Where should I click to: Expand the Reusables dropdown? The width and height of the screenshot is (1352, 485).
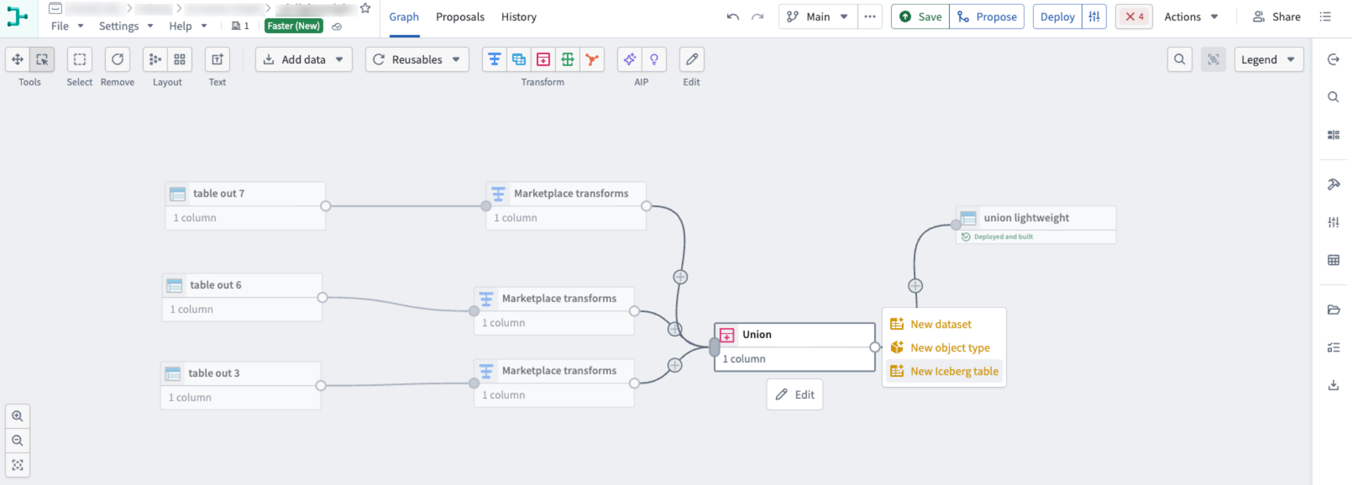417,59
